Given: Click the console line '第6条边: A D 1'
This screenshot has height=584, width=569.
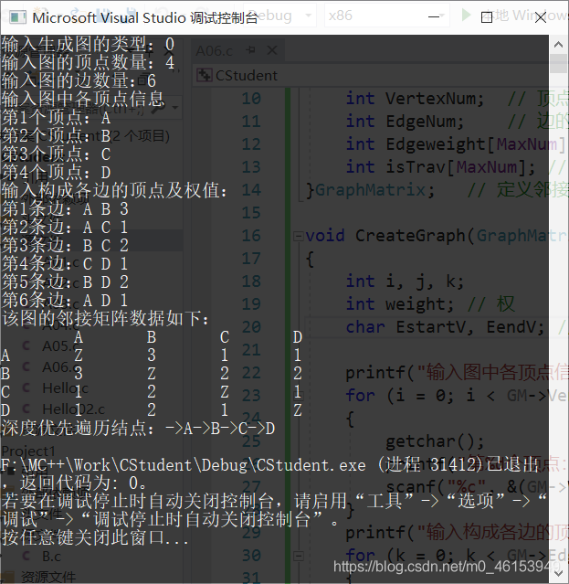Looking at the screenshot, I should [x=65, y=301].
